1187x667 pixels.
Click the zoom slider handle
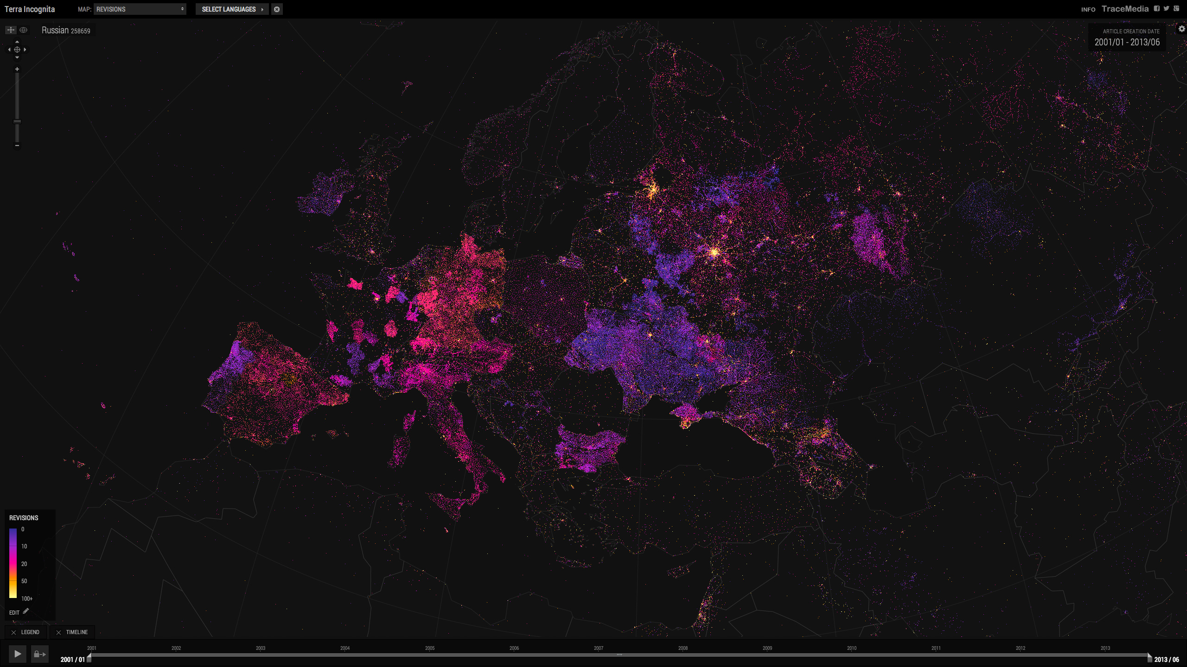pyautogui.click(x=17, y=121)
